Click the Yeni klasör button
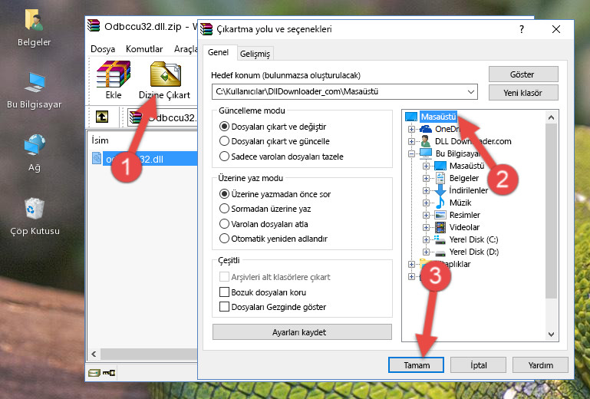 [x=523, y=93]
